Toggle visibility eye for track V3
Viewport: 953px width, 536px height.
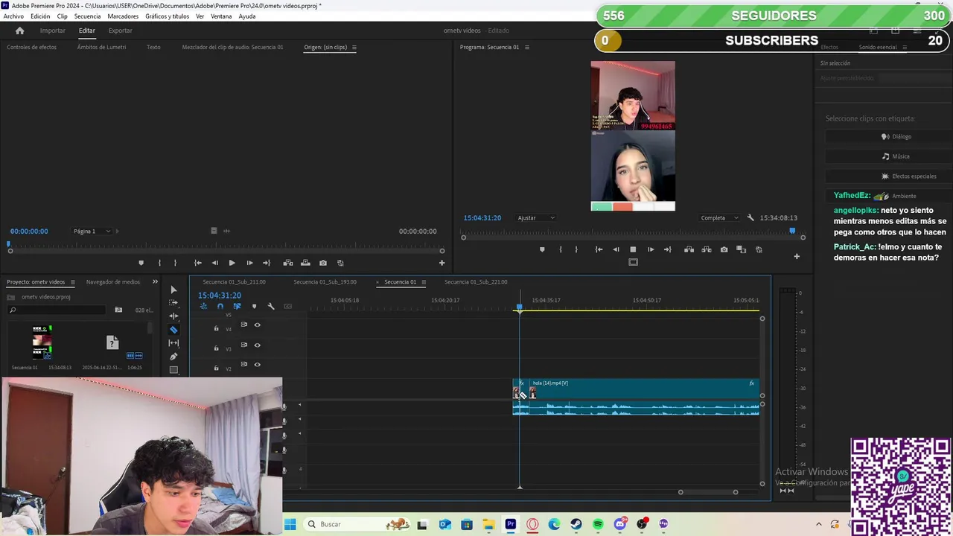(258, 345)
